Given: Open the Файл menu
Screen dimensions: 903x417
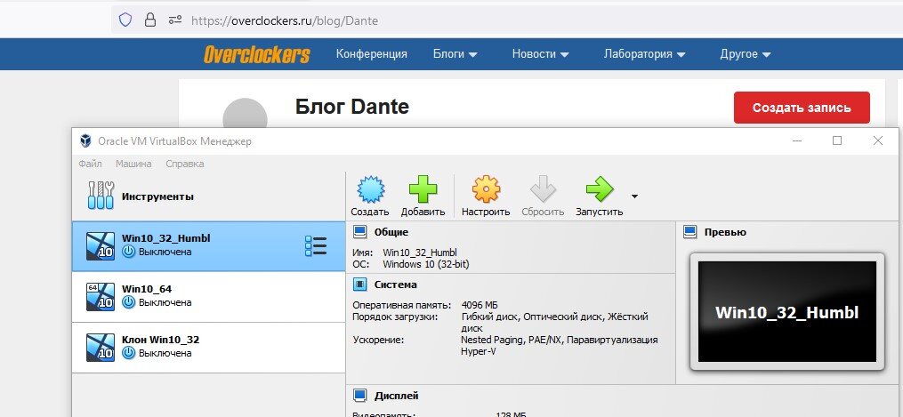Looking at the screenshot, I should click(x=91, y=164).
